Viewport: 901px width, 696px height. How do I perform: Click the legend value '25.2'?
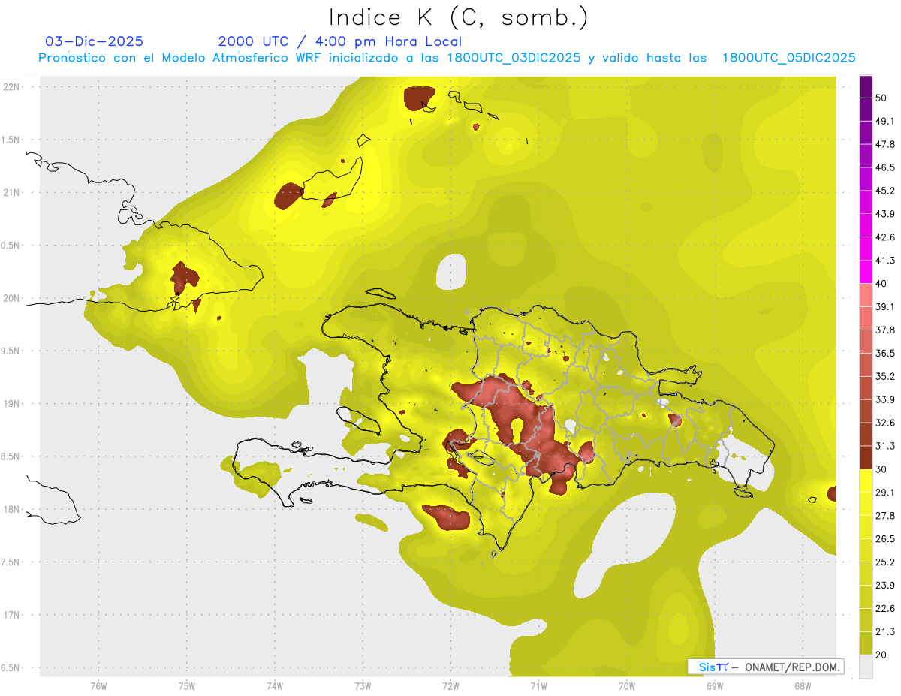885,562
